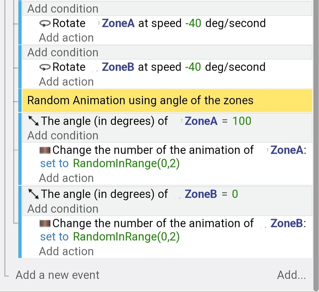Edit the angle value 100 in the ZoneA condition
The height and width of the screenshot is (292, 319).
[x=242, y=121]
